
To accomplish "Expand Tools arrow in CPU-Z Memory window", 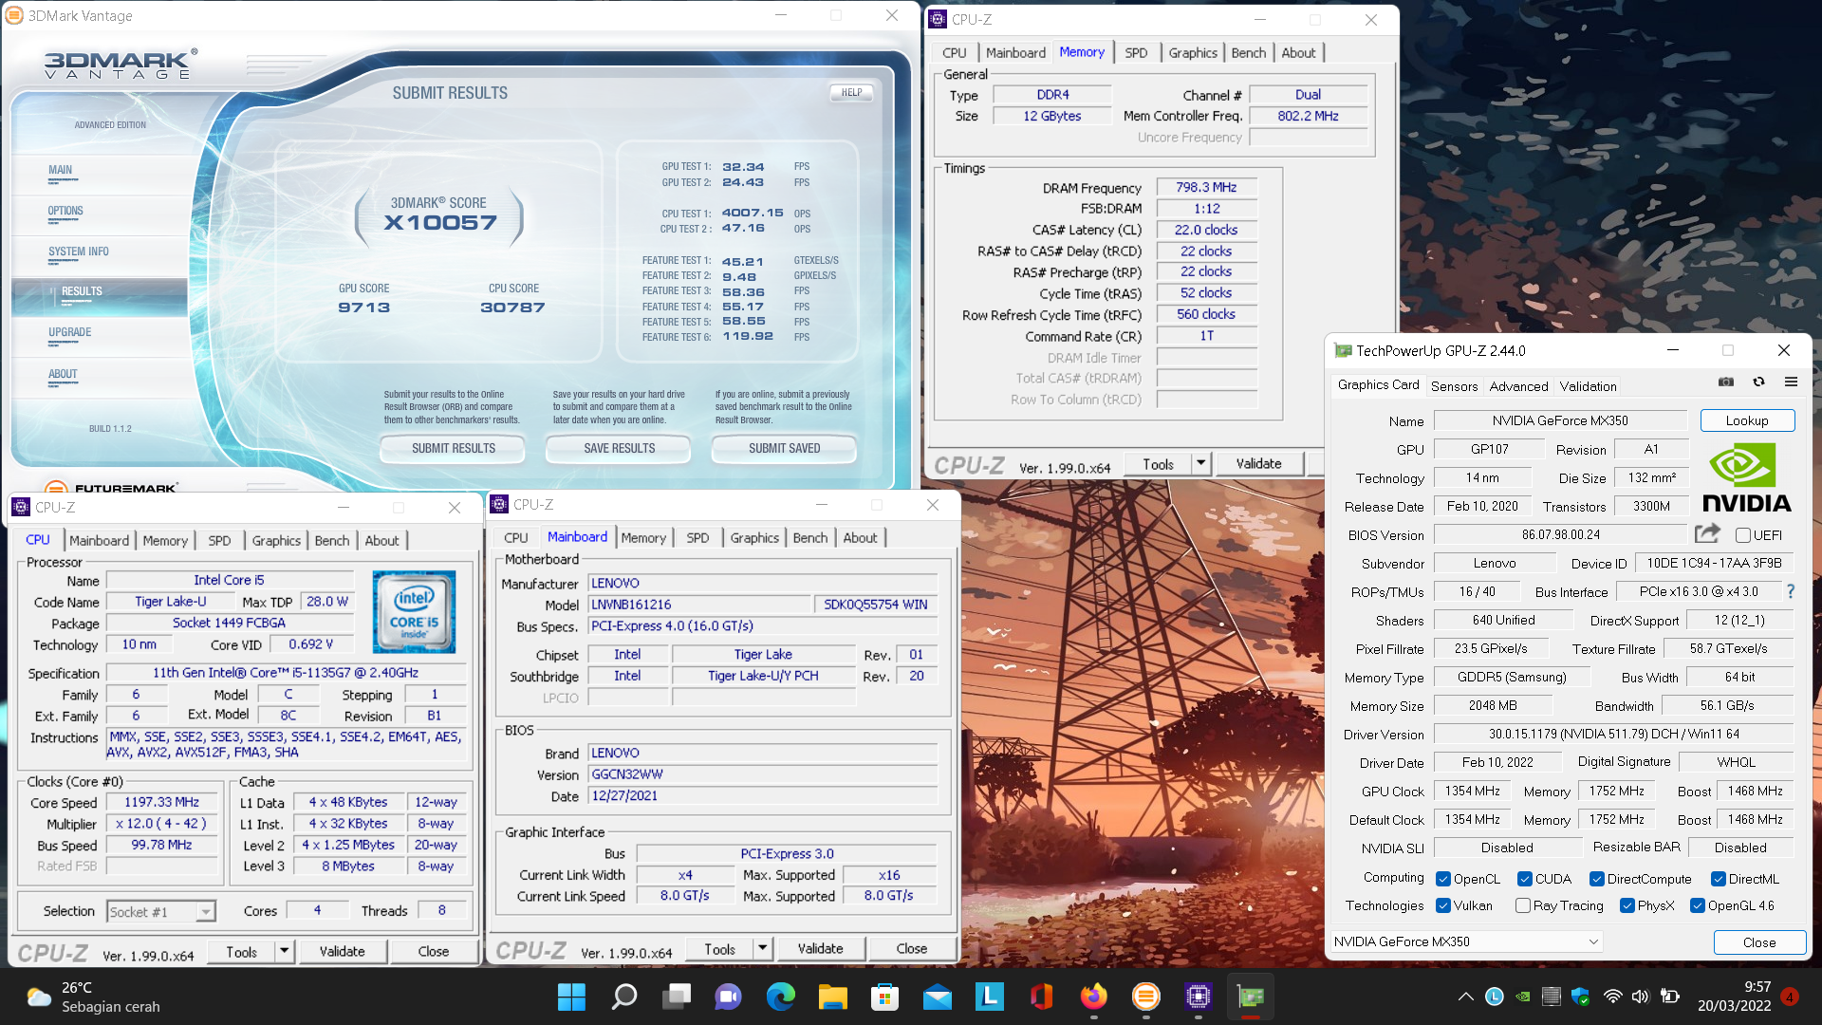I will point(1200,463).
